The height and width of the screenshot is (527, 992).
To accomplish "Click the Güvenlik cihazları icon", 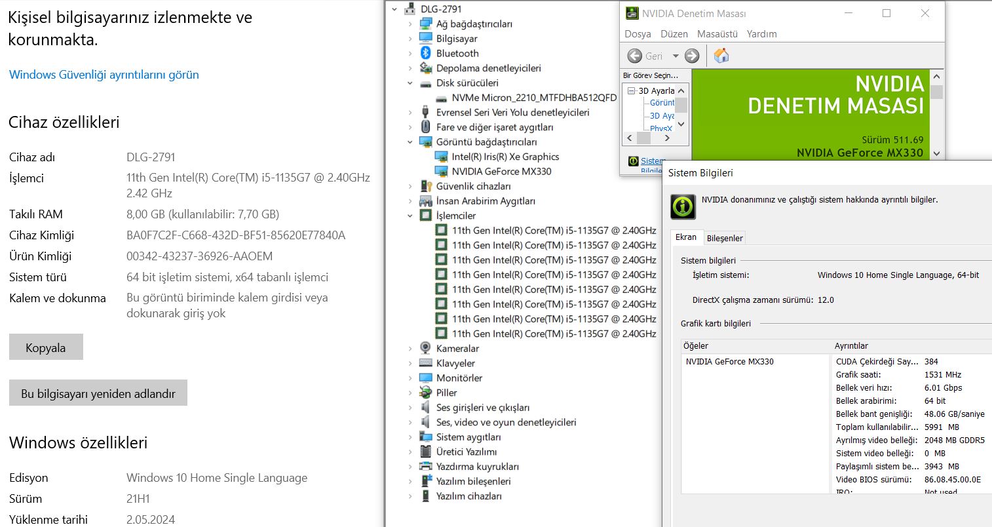I will pyautogui.click(x=426, y=186).
